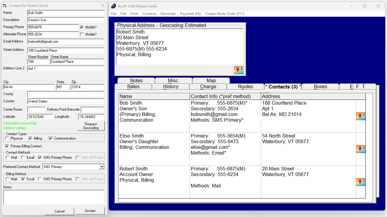This screenshot has height=217, width=387.
Task: Enable Mail under Billing Method
Action: pos(7,179)
